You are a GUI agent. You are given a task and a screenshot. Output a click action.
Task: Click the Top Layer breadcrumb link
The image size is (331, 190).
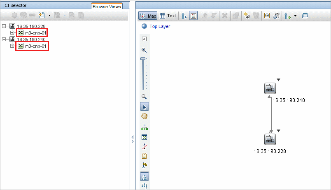click(160, 26)
